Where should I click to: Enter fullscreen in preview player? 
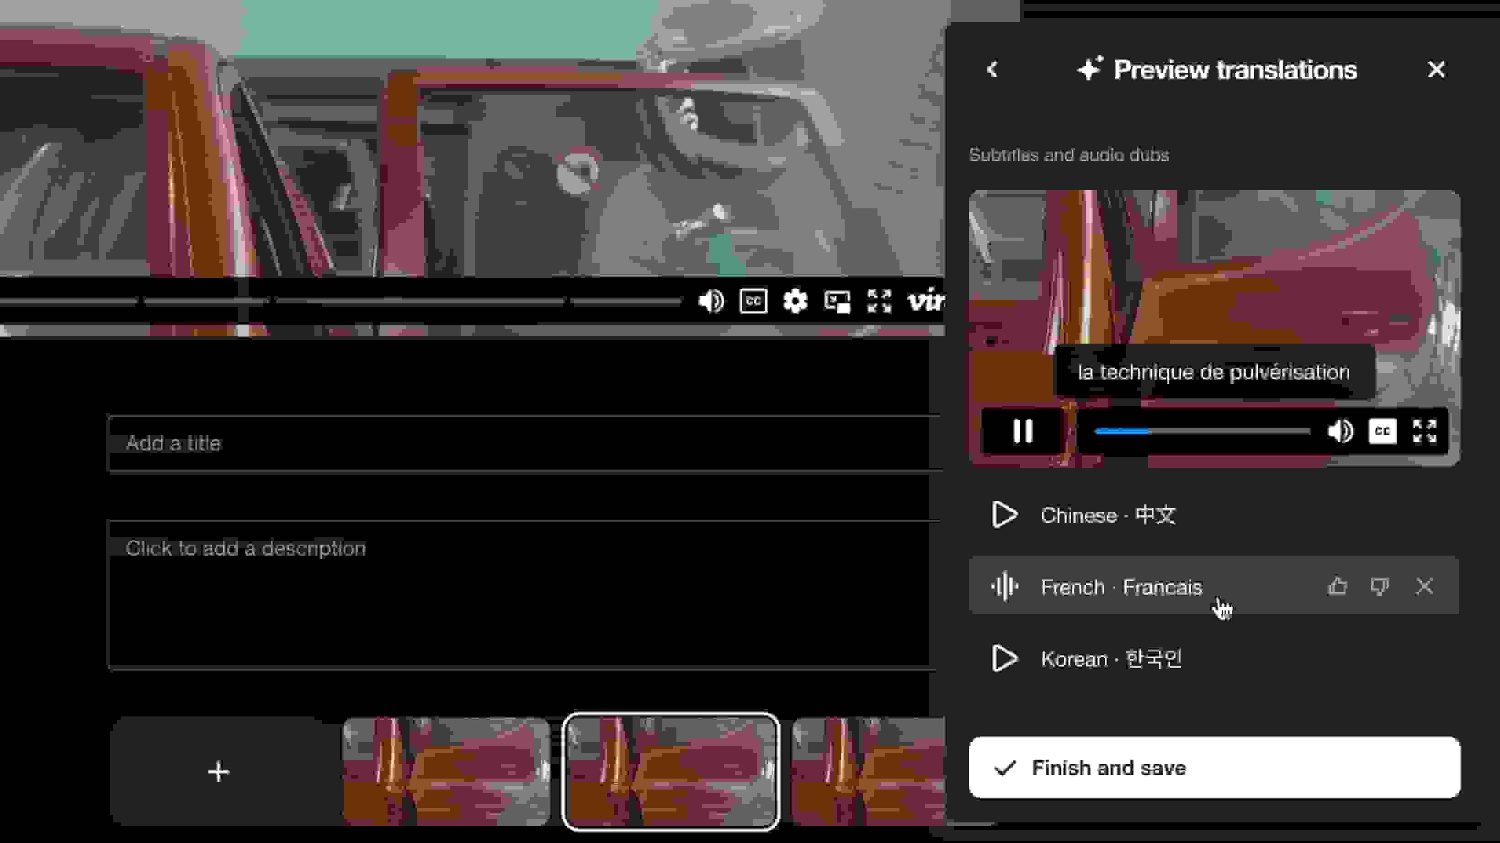(x=1424, y=431)
